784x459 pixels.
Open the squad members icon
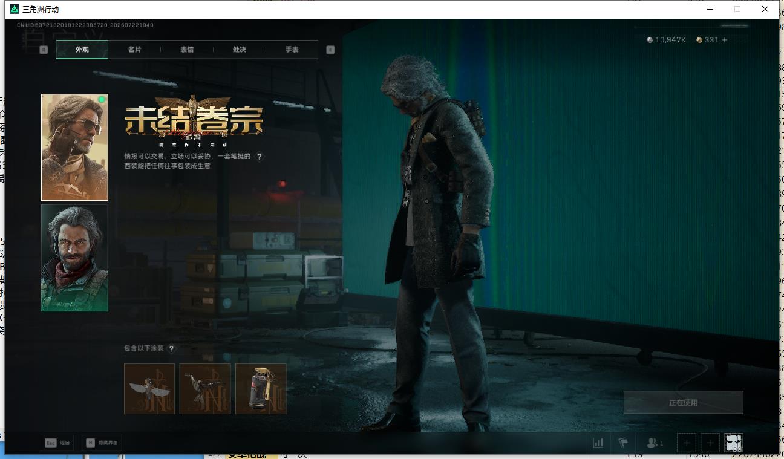pos(655,443)
